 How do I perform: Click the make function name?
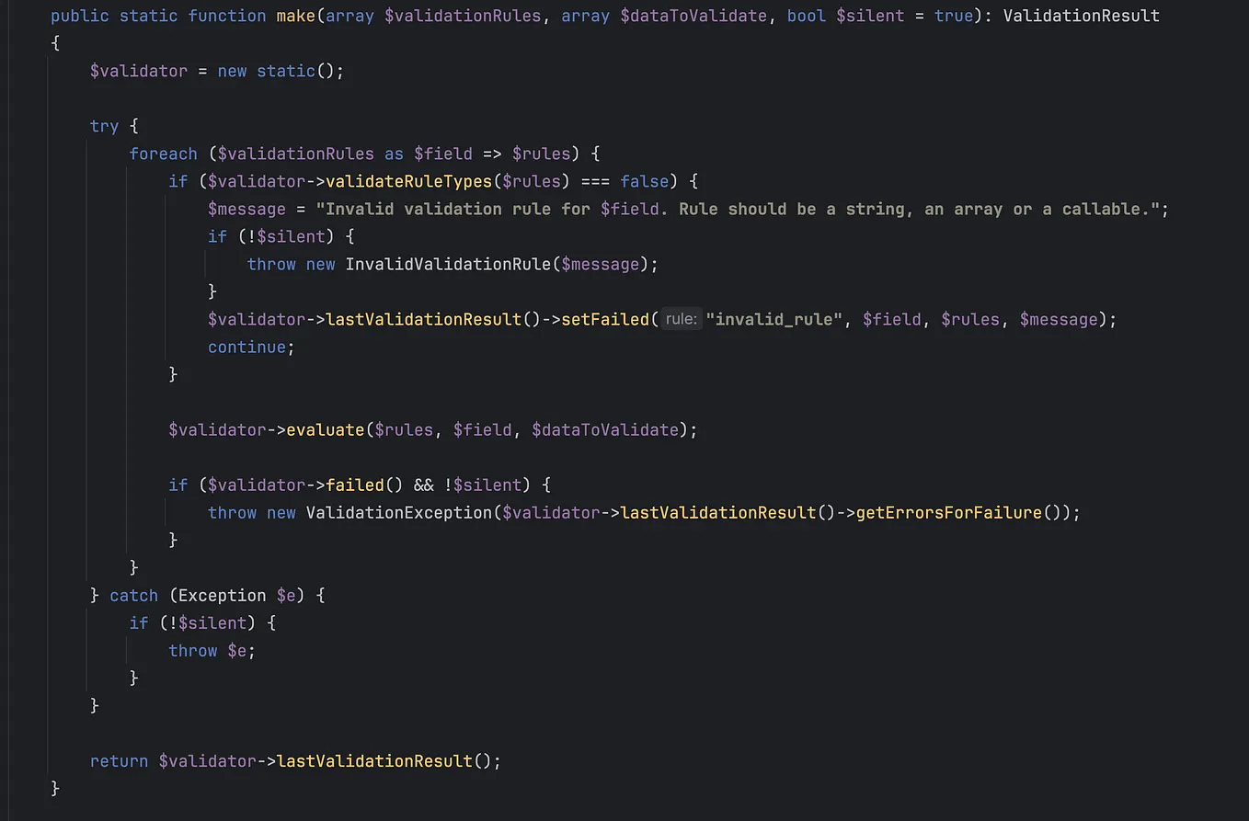tap(296, 16)
